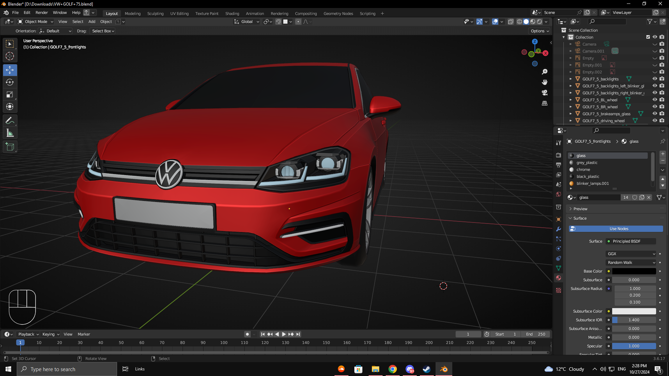Screen dimensions: 669x376
Task: Open Object Mode dropdown
Action: [36, 22]
